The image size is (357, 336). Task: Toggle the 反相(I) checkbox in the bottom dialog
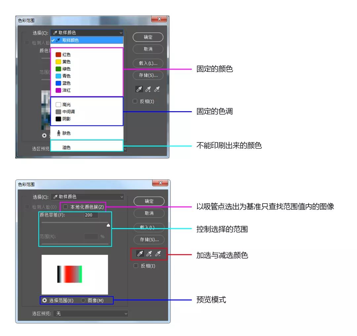coord(136,265)
